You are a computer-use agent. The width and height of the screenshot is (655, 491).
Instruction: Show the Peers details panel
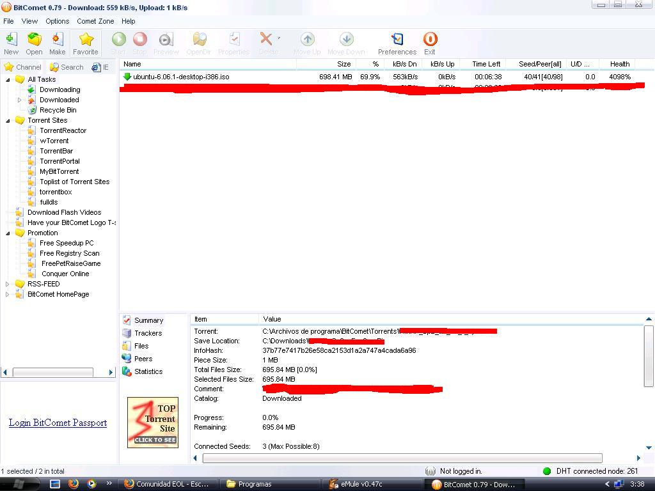pos(137,359)
